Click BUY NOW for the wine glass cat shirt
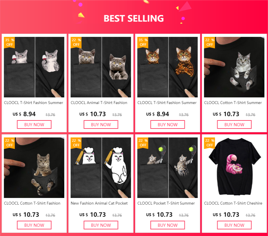The image size is (268, 236). (34, 124)
